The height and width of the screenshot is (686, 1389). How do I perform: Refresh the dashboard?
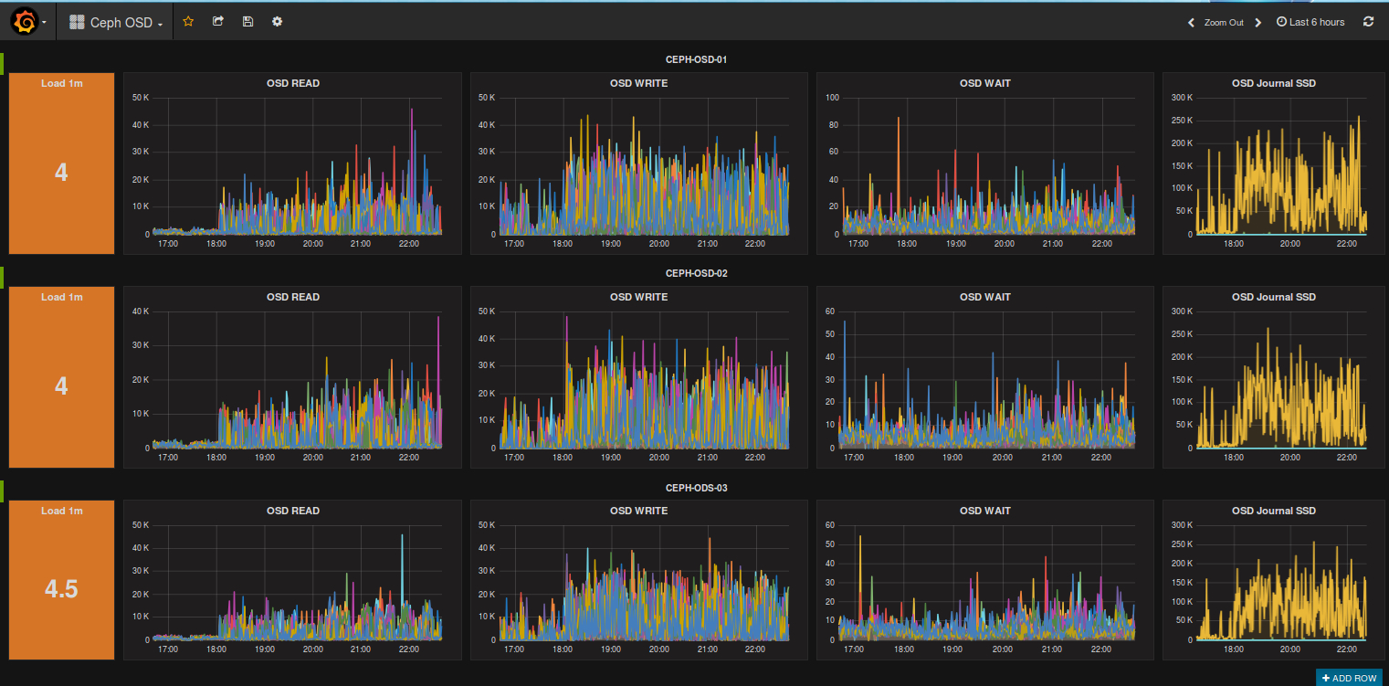click(x=1368, y=22)
